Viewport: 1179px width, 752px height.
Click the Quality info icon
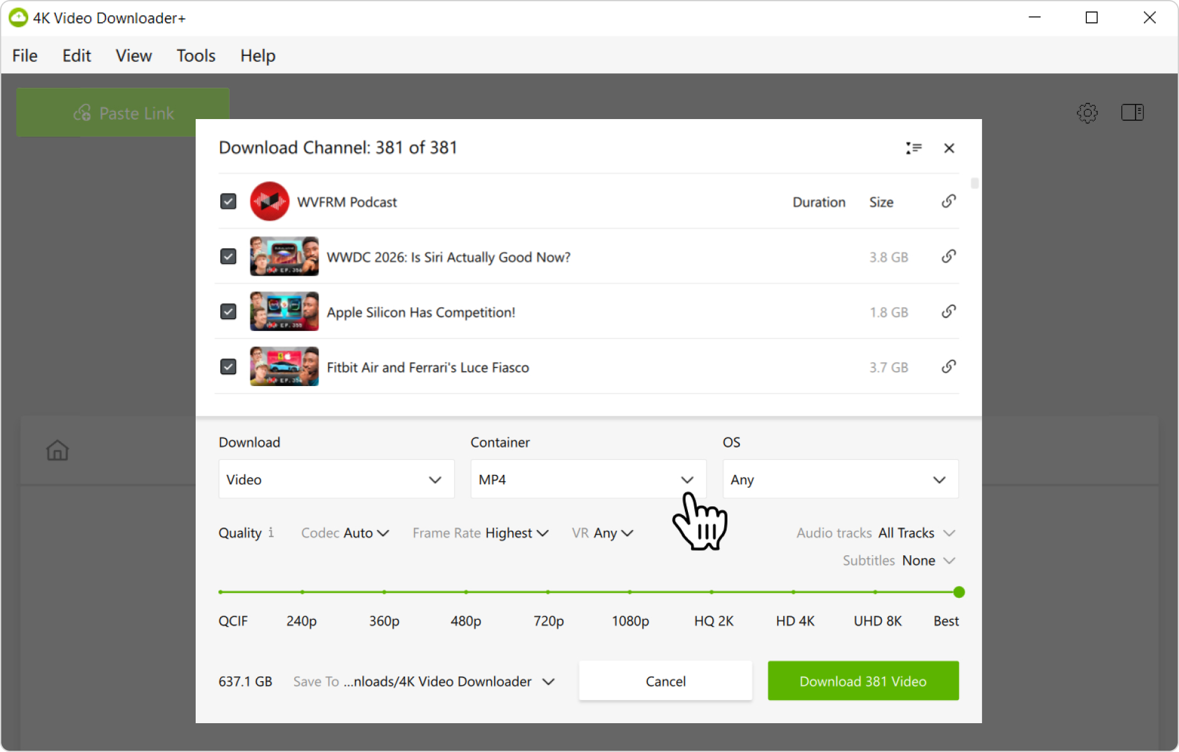(271, 532)
